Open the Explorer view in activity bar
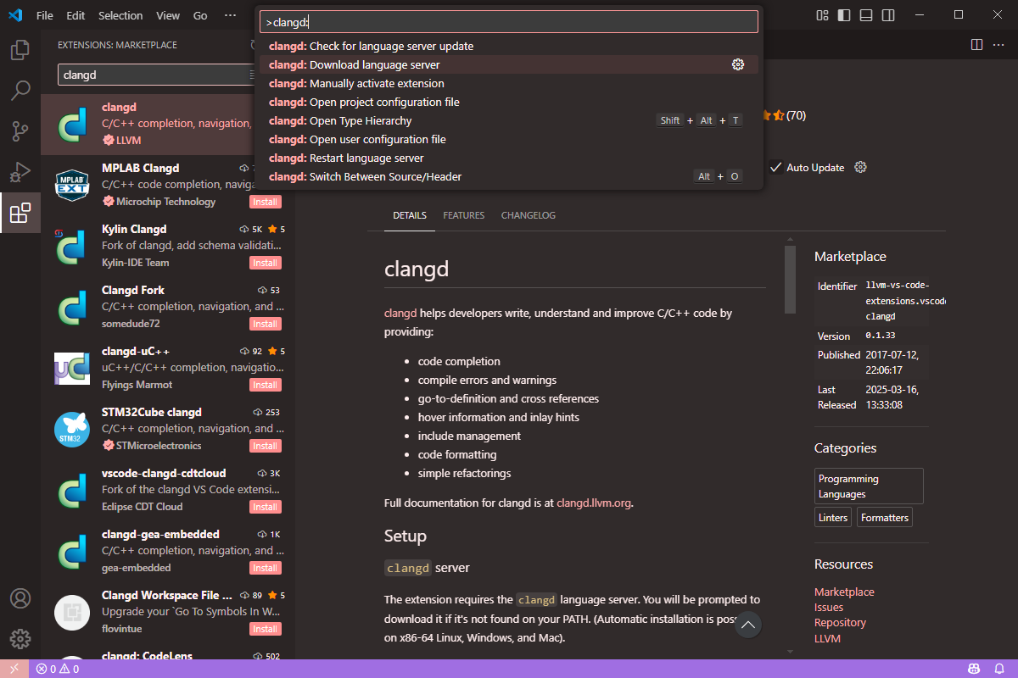The height and width of the screenshot is (678, 1018). click(20, 50)
